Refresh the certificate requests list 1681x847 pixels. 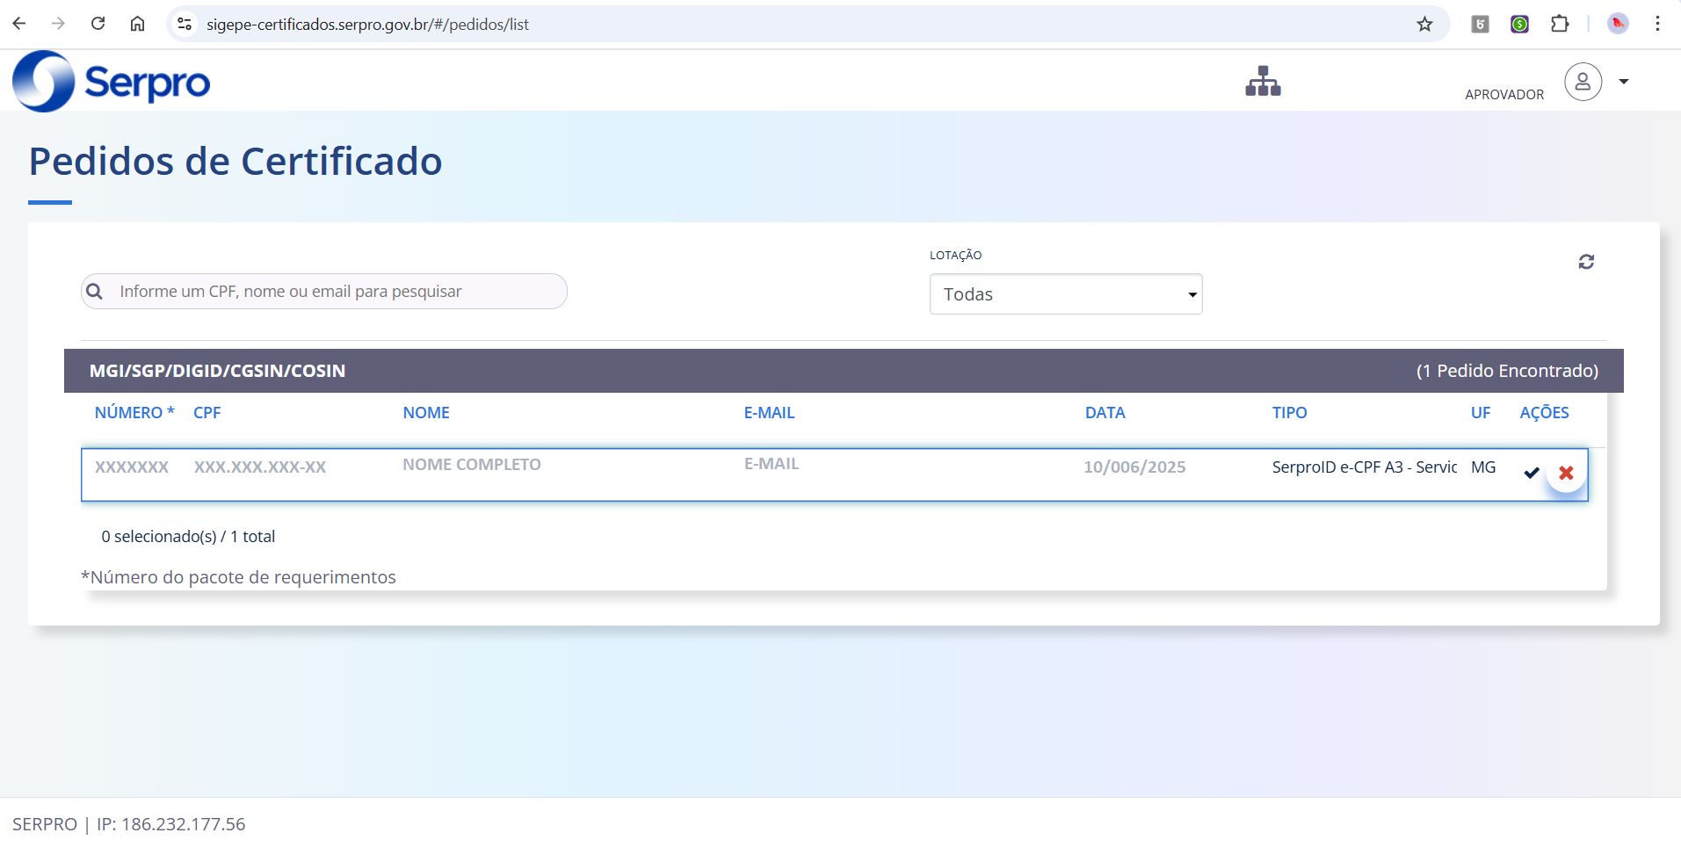(x=1586, y=262)
